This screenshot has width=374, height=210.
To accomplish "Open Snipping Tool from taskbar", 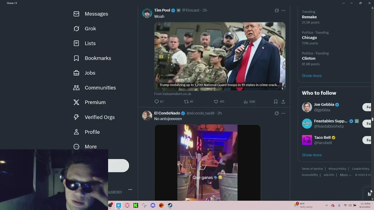I will click(144, 205).
